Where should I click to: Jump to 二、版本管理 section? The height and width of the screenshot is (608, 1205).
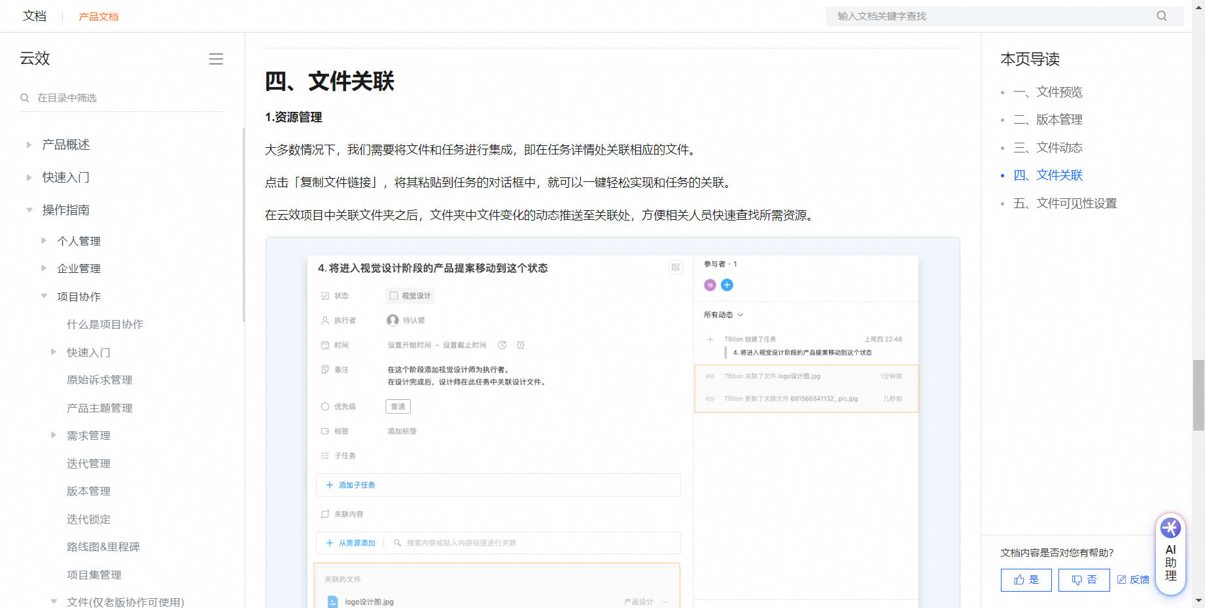[1048, 120]
